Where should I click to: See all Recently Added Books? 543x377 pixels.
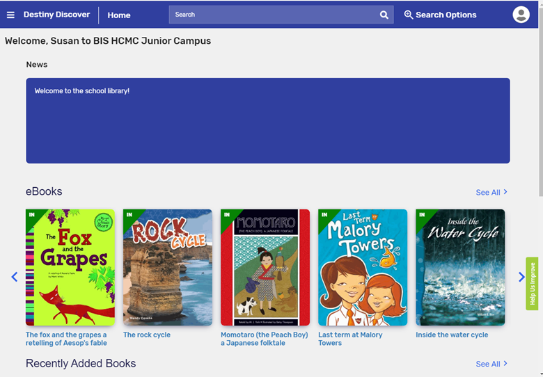(491, 364)
